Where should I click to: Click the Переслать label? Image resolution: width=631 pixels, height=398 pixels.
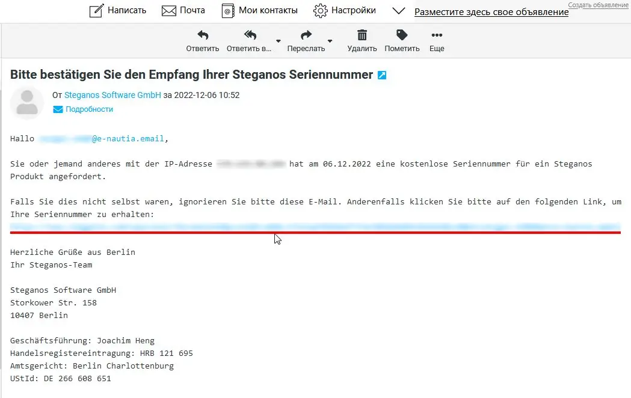tap(306, 49)
